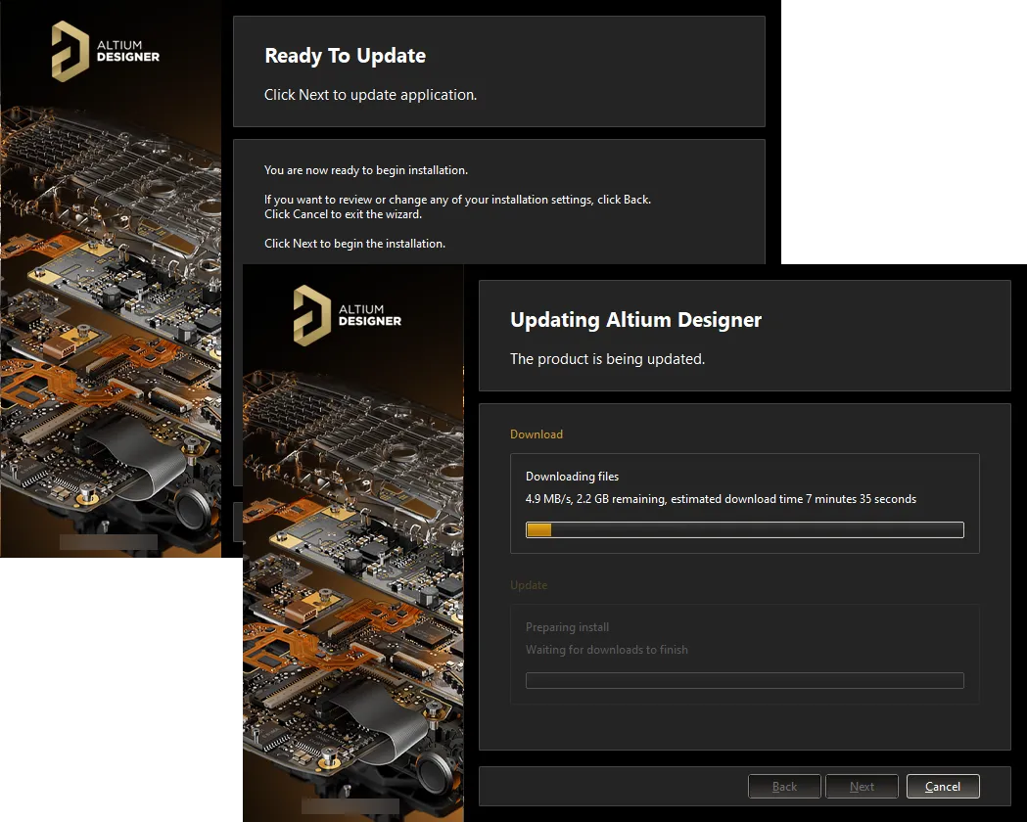Click the Altium Designer logo in the Ready To Update window
This screenshot has width=1027, height=822.
(106, 51)
